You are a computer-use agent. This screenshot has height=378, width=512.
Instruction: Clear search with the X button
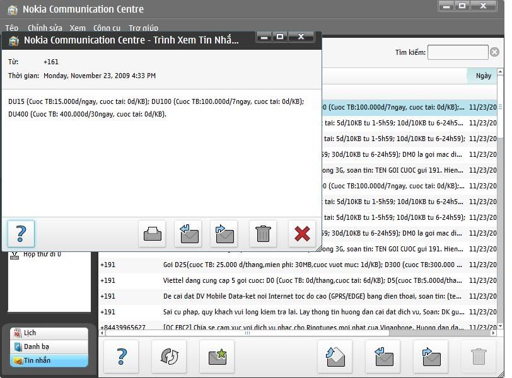click(x=495, y=52)
